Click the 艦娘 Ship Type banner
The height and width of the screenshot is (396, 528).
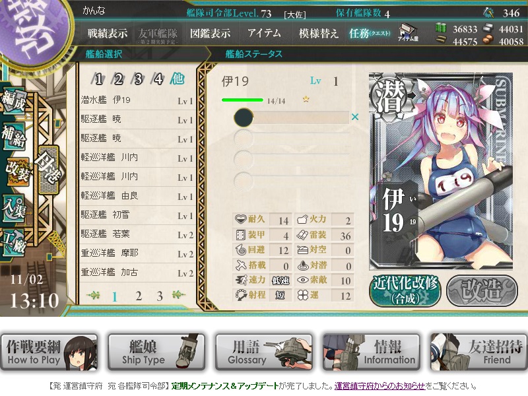pos(156,352)
